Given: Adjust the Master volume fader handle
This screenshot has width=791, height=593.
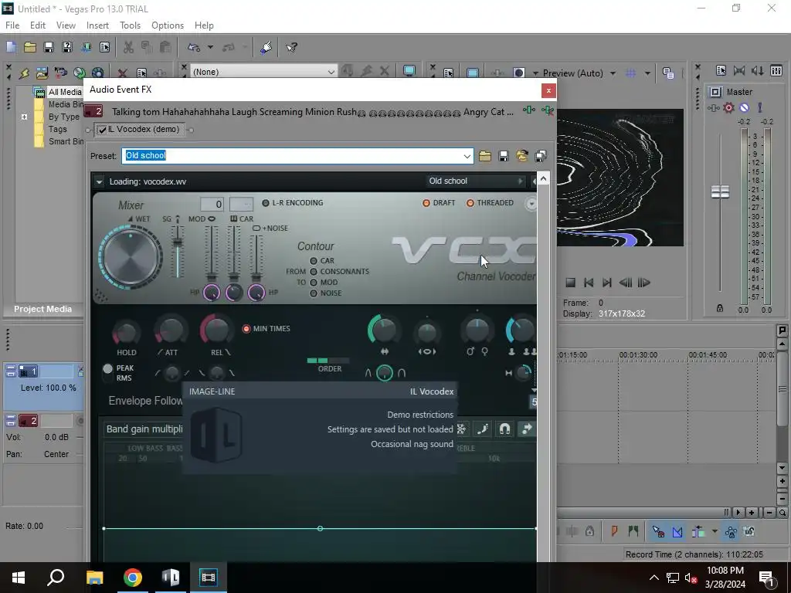Looking at the screenshot, I should click(x=720, y=191).
